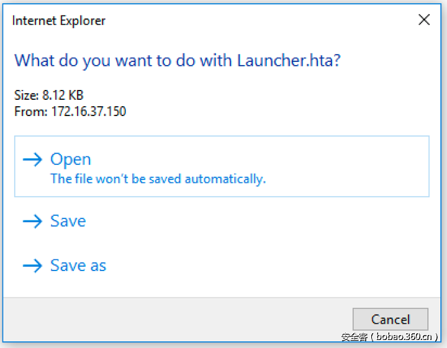Choose the Open option label
Viewport: 447px width, 348px height.
(71, 160)
